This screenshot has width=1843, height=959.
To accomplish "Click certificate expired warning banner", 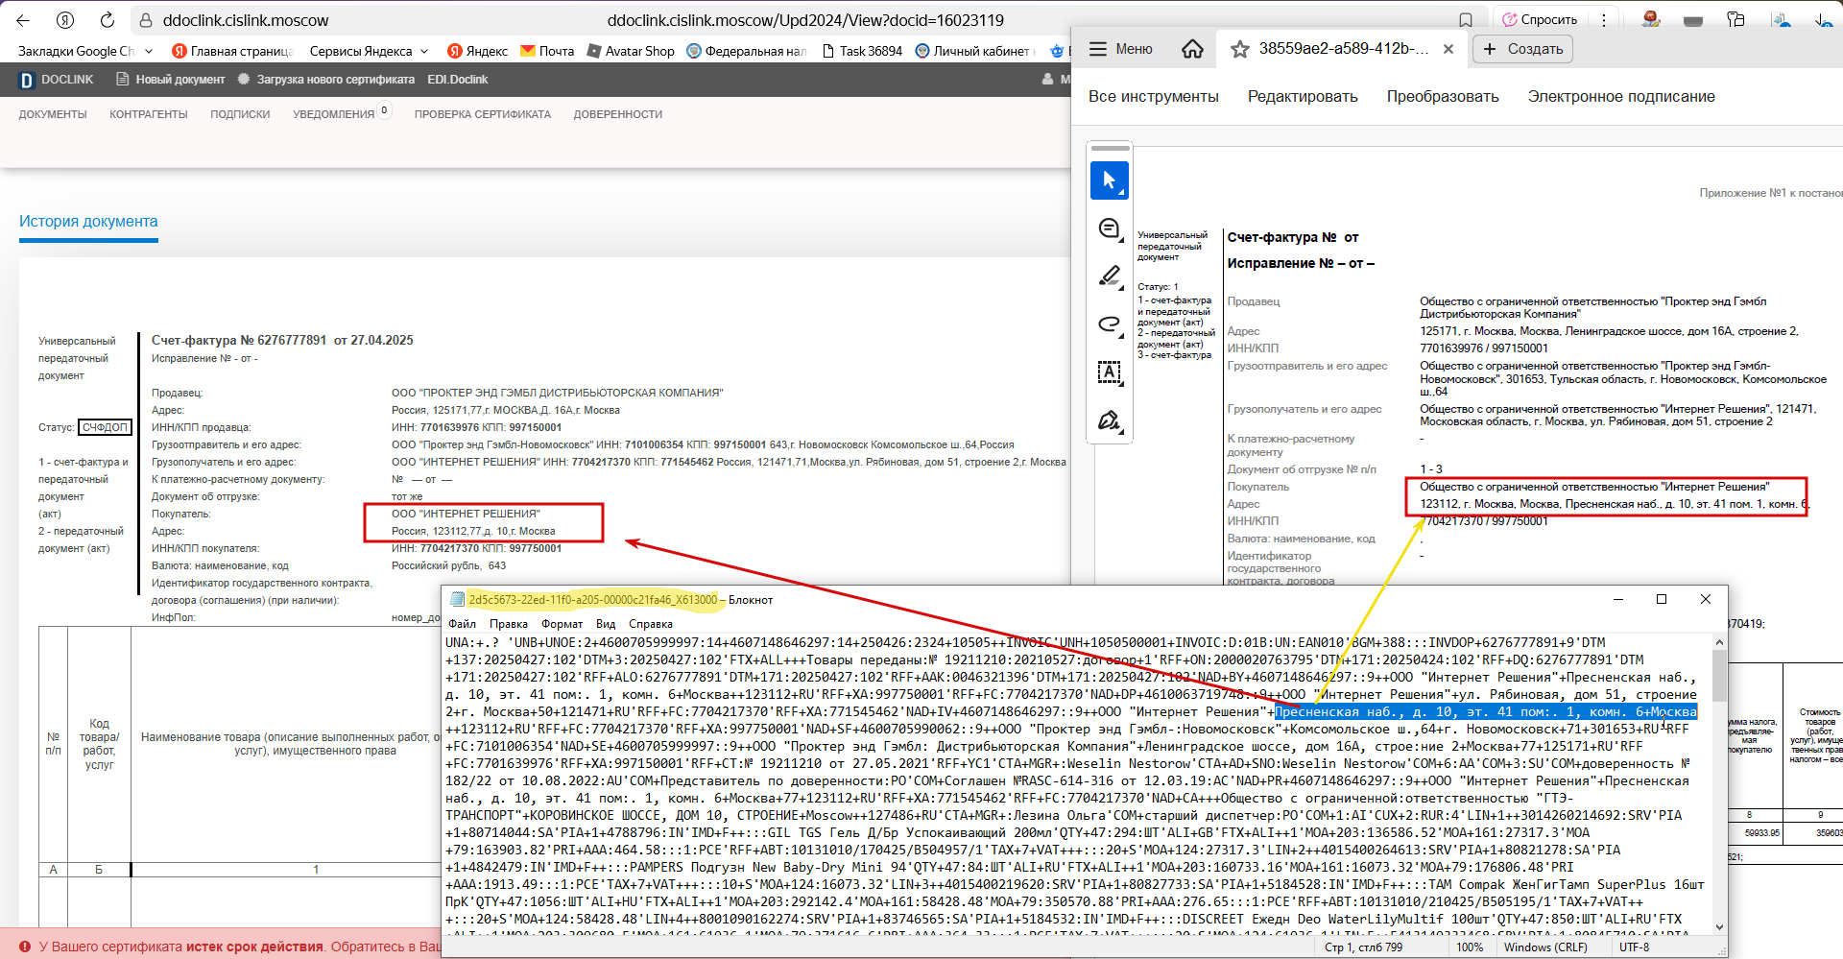I will pyautogui.click(x=221, y=947).
